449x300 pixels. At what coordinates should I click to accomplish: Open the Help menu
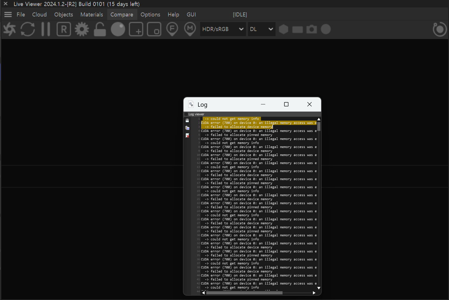click(173, 14)
